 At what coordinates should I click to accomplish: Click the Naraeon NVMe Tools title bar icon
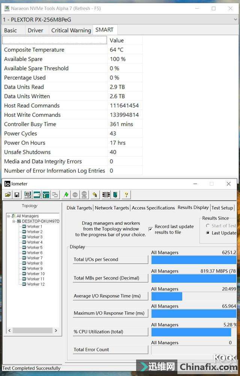(x=7, y=8)
